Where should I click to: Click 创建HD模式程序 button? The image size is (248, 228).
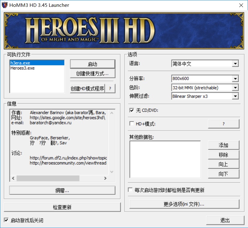[87, 88]
